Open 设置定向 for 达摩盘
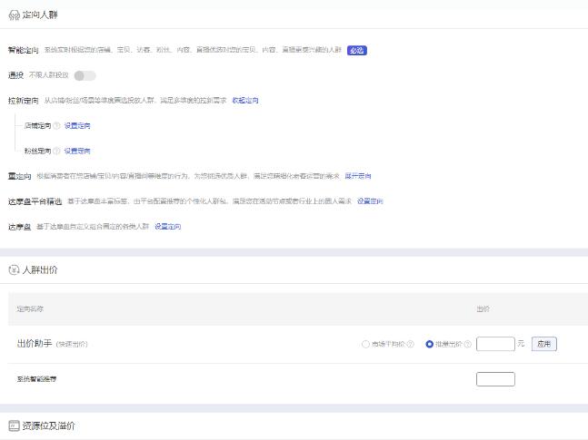This screenshot has height=440, width=588. pyautogui.click(x=167, y=227)
